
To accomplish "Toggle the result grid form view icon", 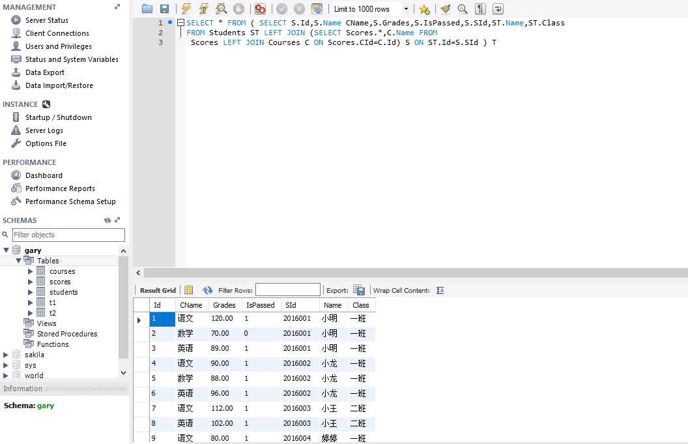I will click(189, 290).
